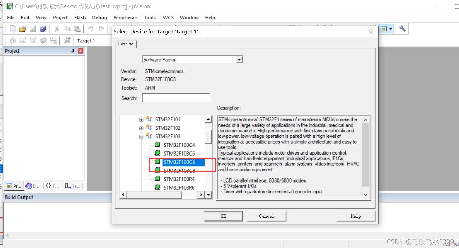Open the Flash menu
This screenshot has height=248, width=459.
pos(80,18)
